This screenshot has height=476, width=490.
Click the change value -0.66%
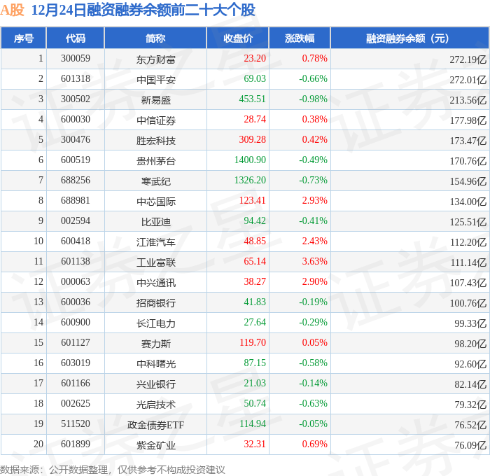point(313,79)
